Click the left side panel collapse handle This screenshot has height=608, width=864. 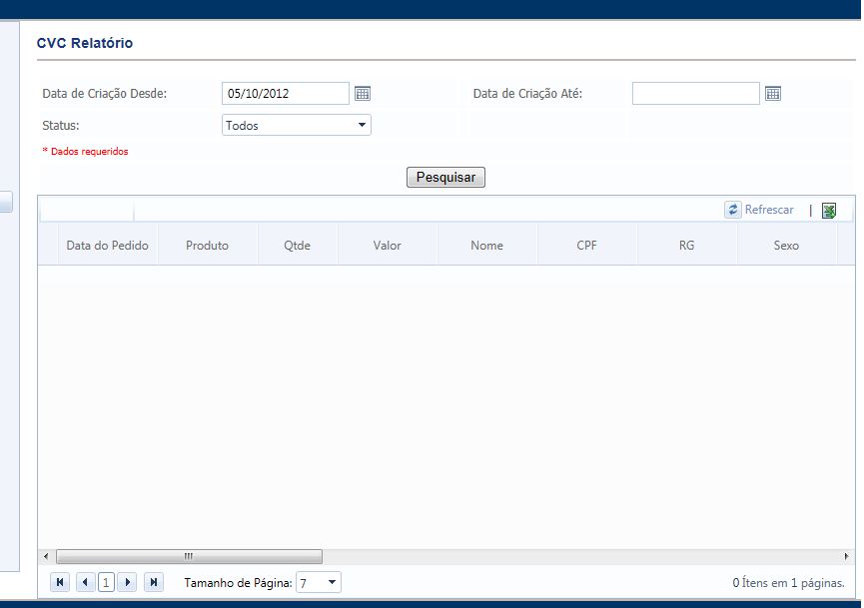click(x=6, y=202)
